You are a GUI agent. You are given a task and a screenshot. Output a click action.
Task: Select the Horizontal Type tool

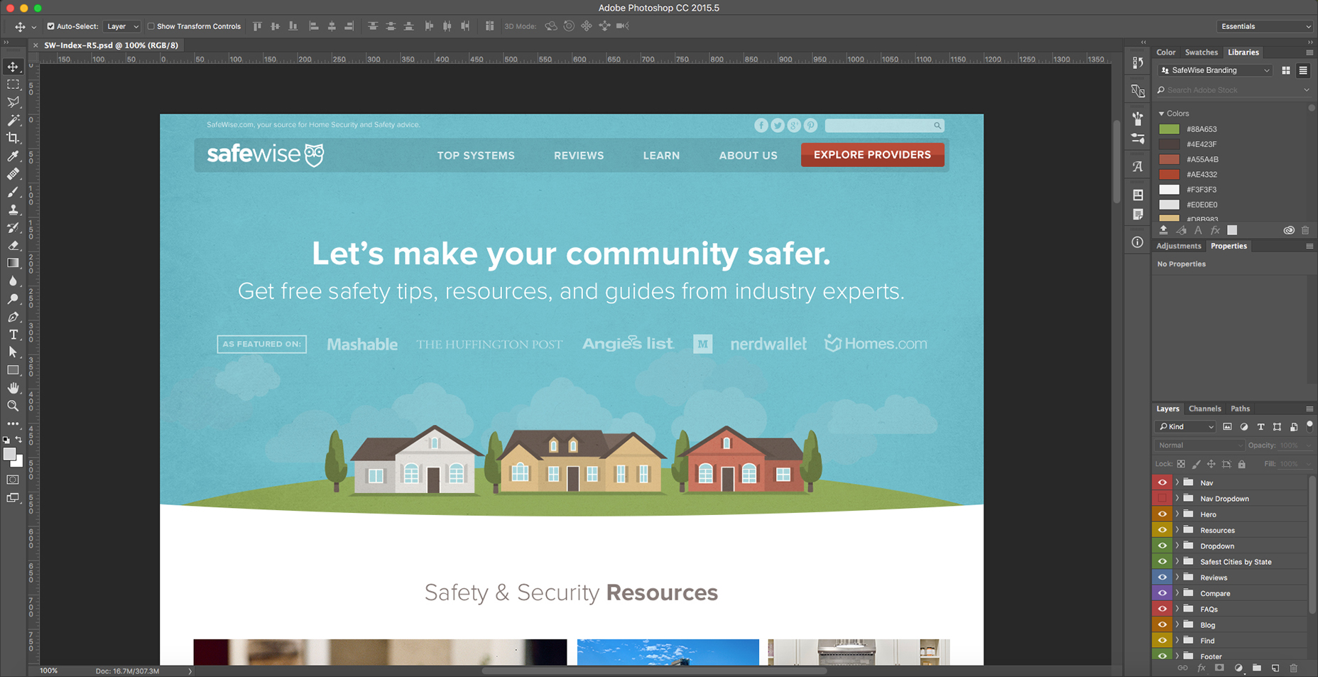13,335
